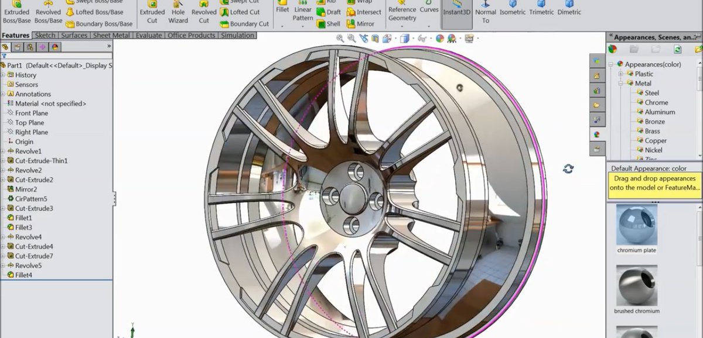Switch to the Office Products tab

click(192, 35)
